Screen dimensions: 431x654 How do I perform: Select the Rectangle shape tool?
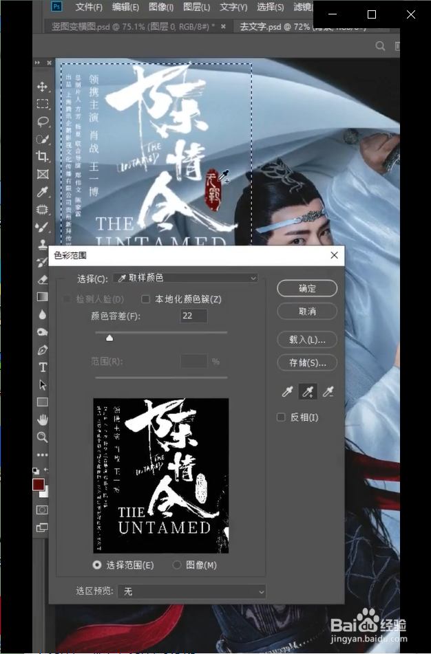pyautogui.click(x=42, y=402)
